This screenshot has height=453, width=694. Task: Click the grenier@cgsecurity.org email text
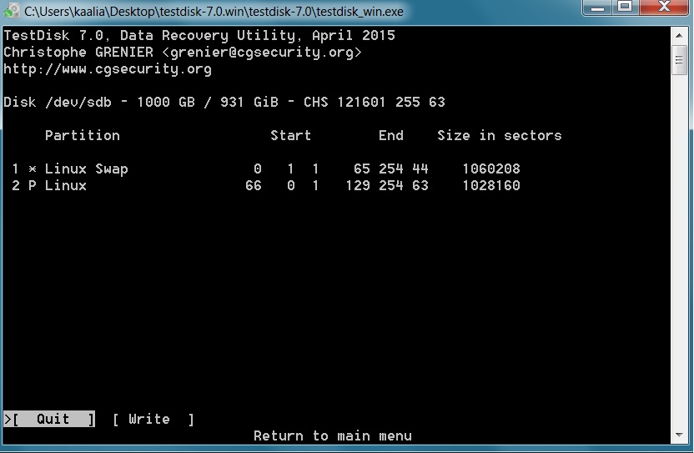(x=262, y=53)
